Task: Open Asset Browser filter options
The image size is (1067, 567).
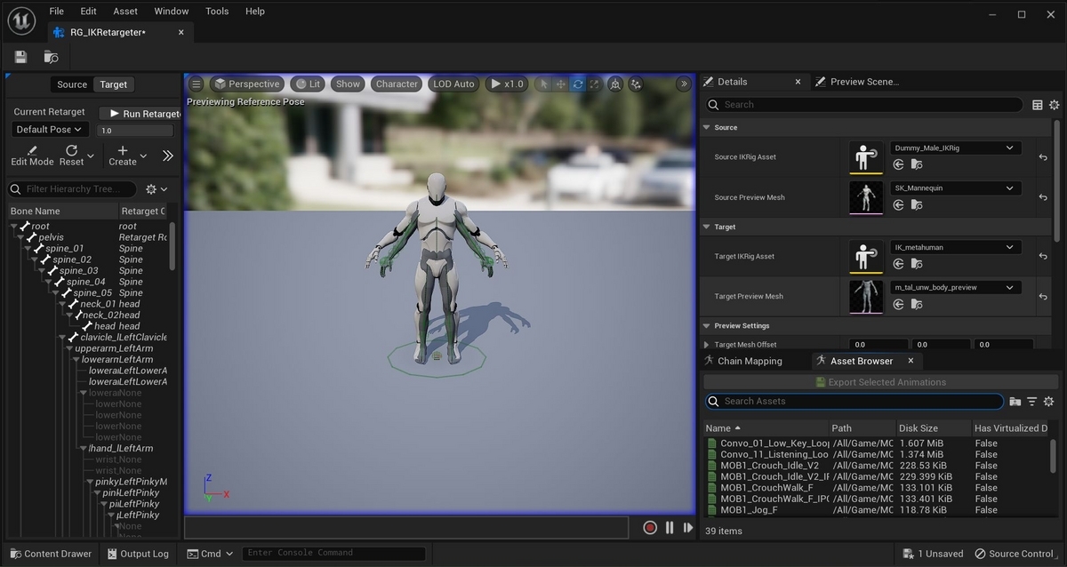Action: pos(1032,402)
